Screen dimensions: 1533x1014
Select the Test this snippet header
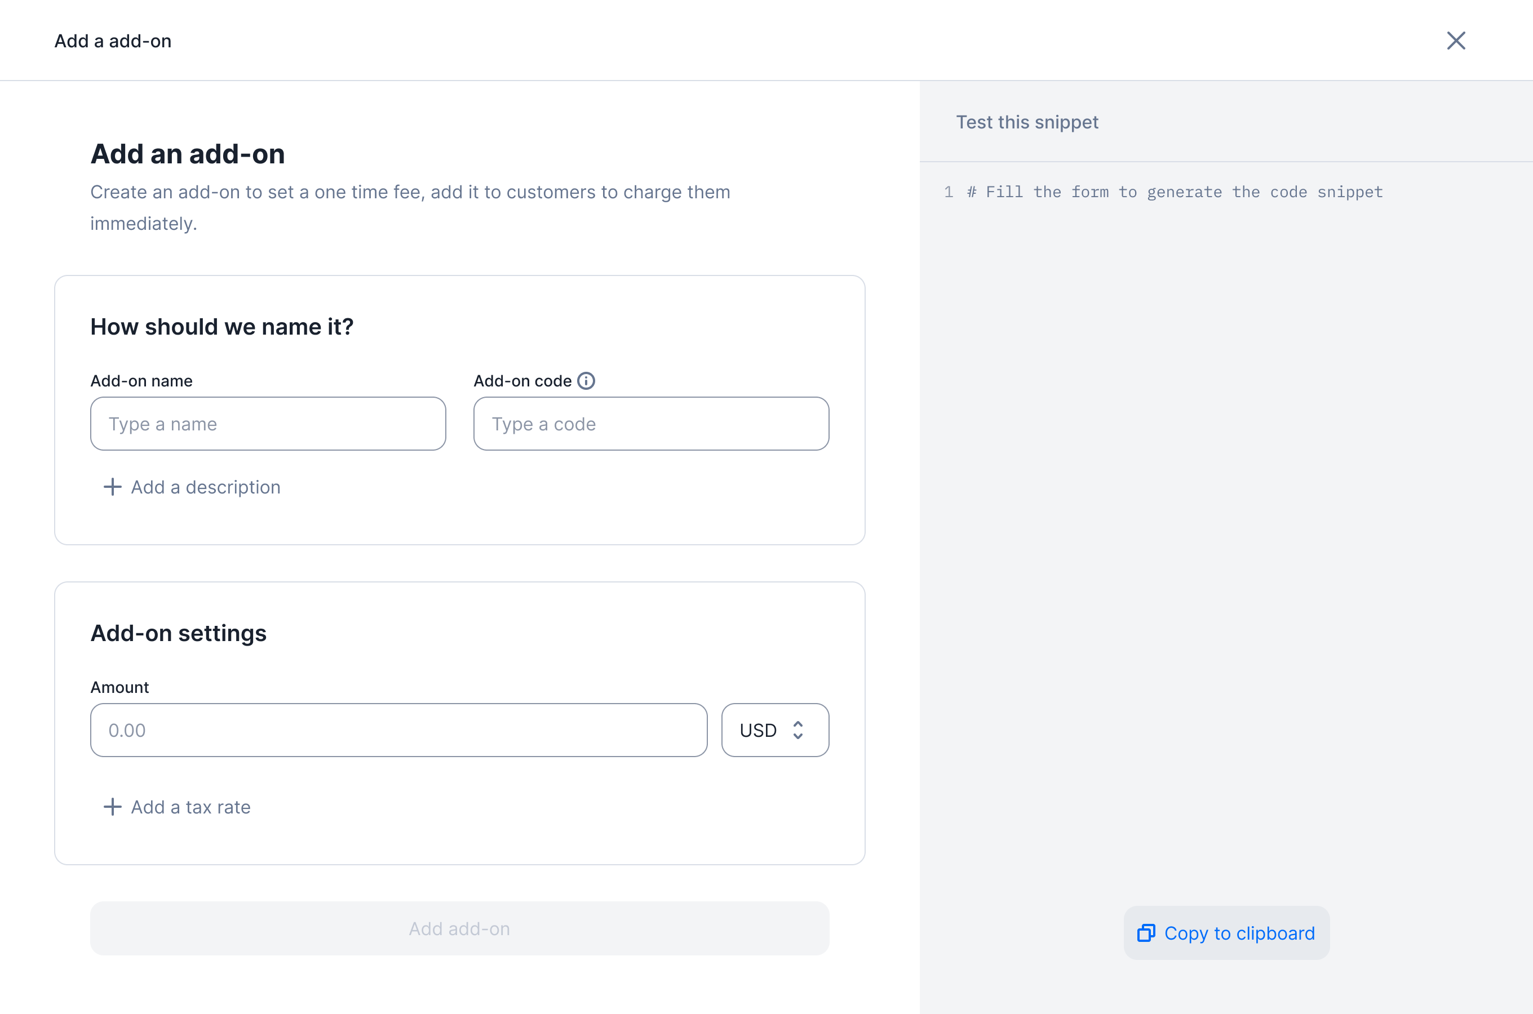pos(1027,122)
